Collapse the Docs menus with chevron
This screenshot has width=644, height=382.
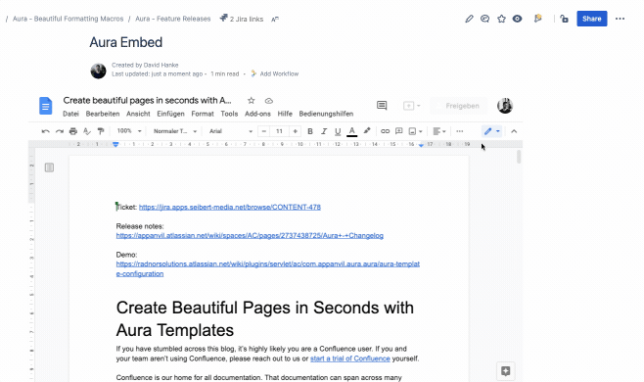[x=514, y=131]
